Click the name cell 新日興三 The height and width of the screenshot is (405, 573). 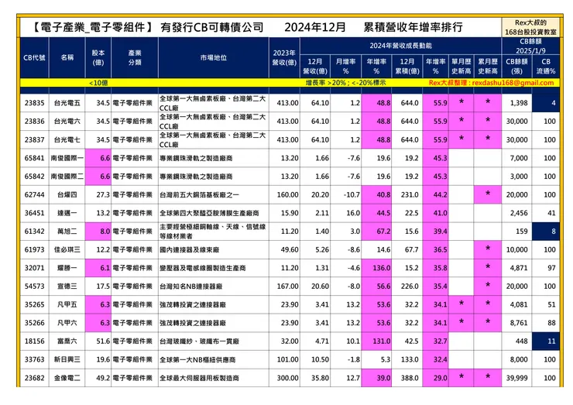[67, 359]
